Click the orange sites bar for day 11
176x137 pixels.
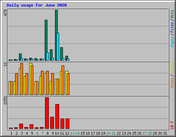[x=63, y=80]
